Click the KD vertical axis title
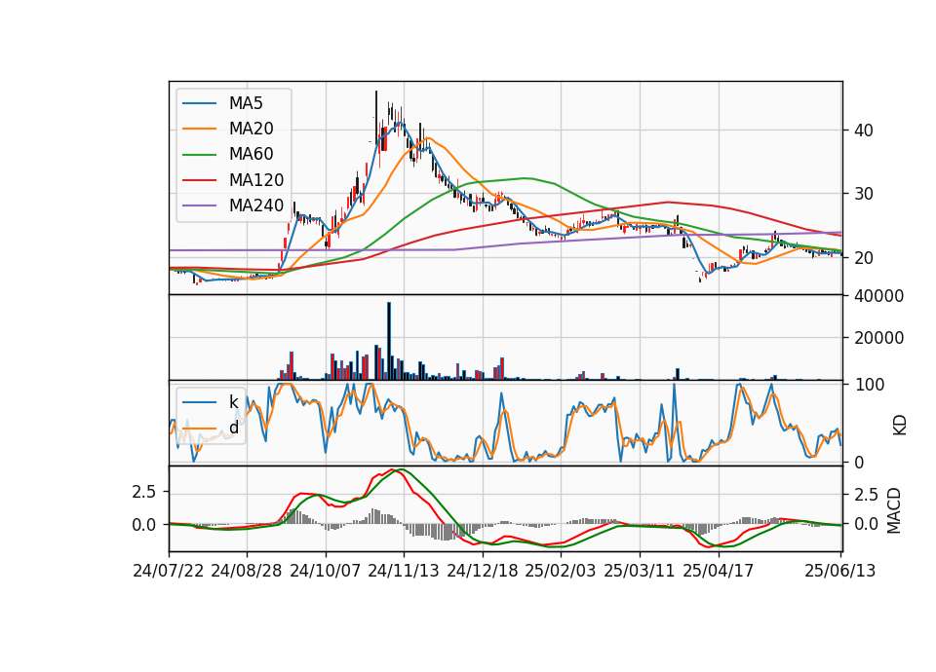The width and height of the screenshot is (936, 672). click(900, 426)
